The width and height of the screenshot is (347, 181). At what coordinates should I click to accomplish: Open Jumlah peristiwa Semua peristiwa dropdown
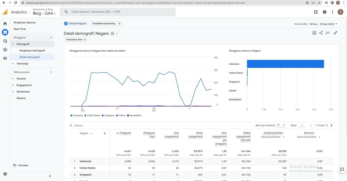273,137
